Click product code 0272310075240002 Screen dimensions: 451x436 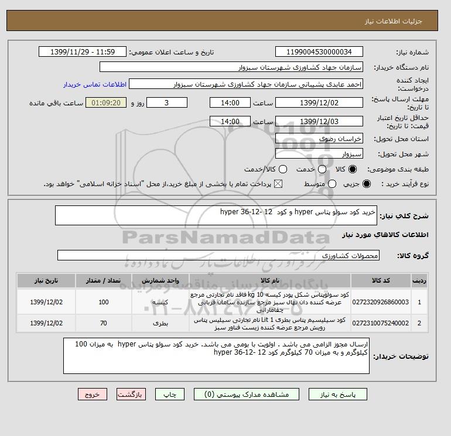[x=381, y=323]
